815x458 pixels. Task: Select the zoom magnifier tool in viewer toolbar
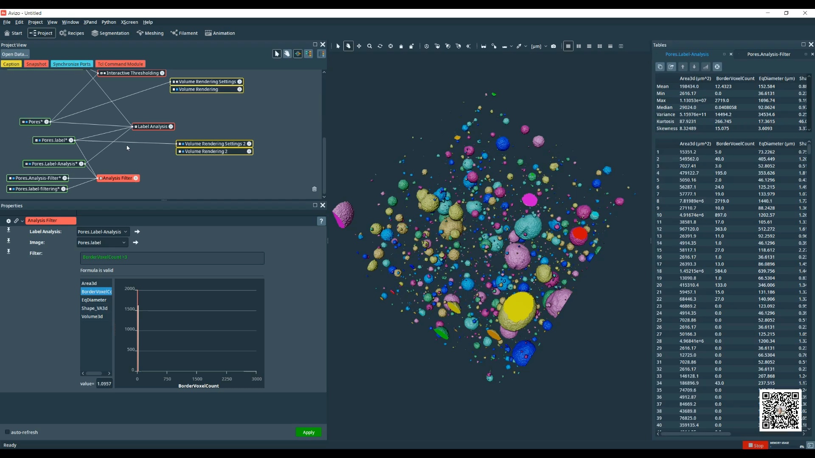coord(369,46)
